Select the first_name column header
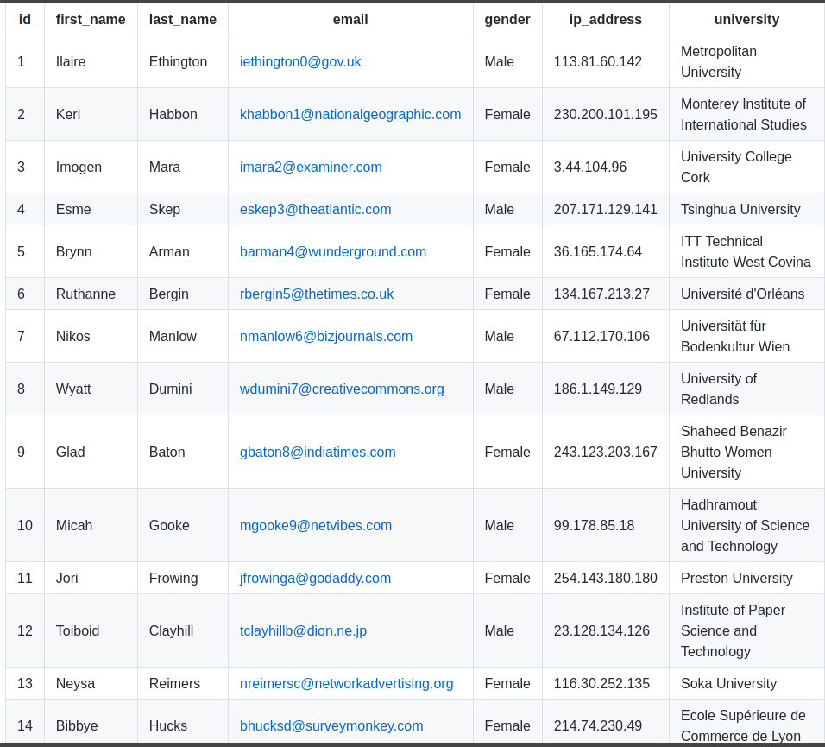Viewport: 825px width, 747px height. click(x=91, y=20)
